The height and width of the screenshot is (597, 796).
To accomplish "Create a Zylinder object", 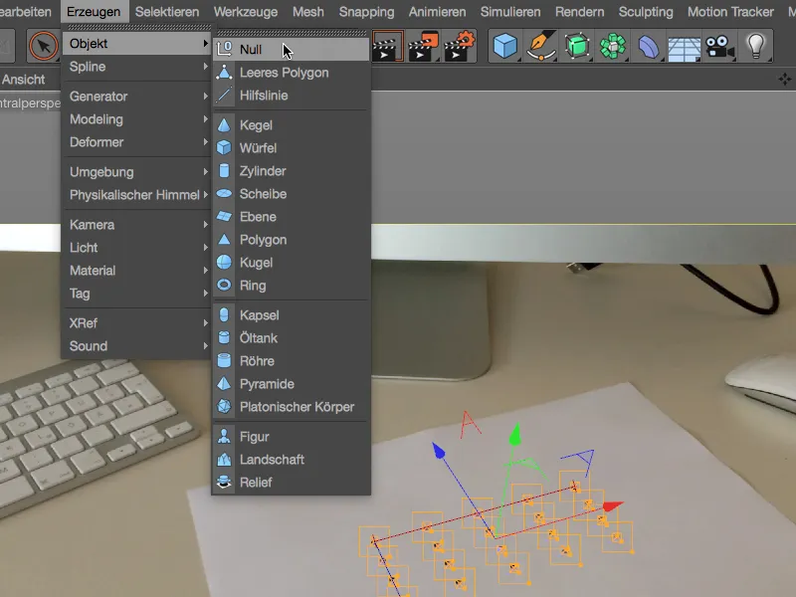I will (x=291, y=171).
